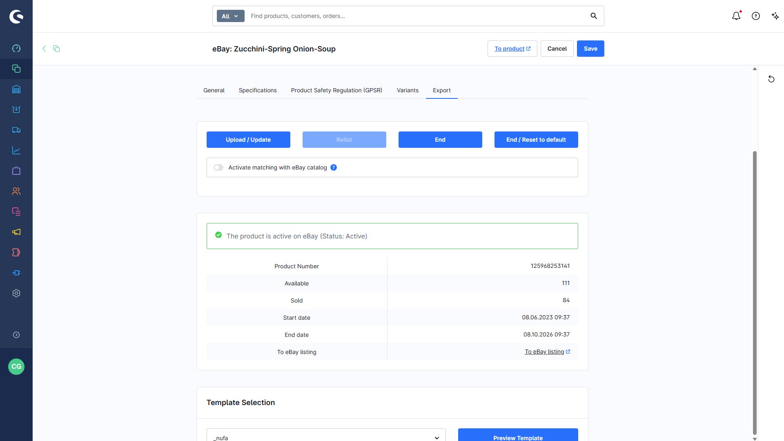Open the pink content list icon
Screen dimensions: 784x441
pos(16,212)
